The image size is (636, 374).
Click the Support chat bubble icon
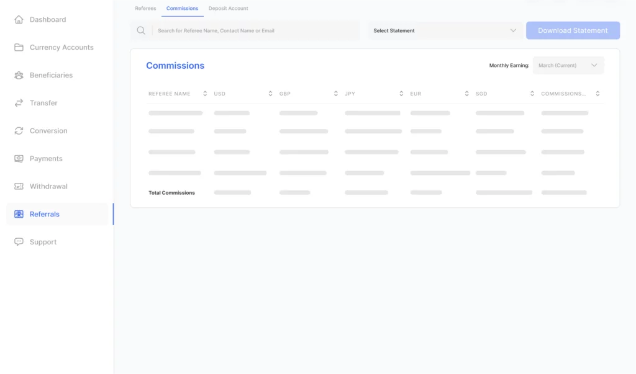[19, 242]
